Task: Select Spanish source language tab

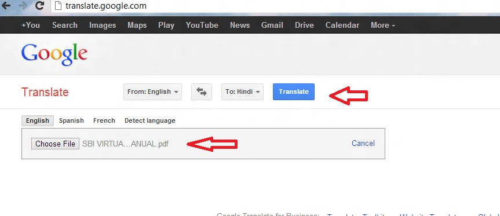Action: 71,121
